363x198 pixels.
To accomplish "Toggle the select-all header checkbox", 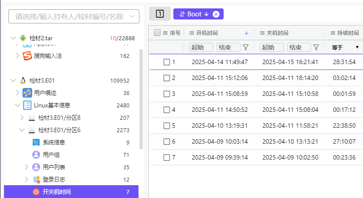I will (157, 33).
